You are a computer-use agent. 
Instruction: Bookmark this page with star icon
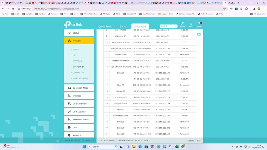tap(224, 9)
